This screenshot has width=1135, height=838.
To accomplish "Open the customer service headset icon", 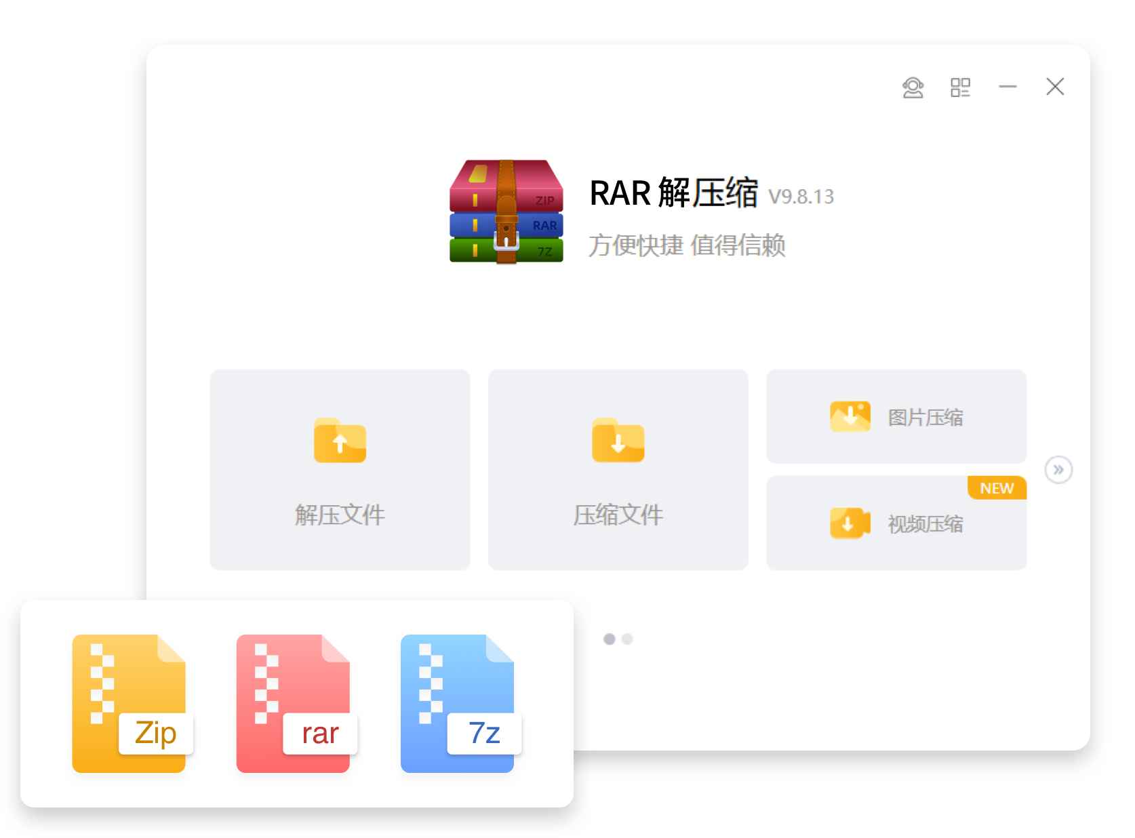I will coord(913,87).
